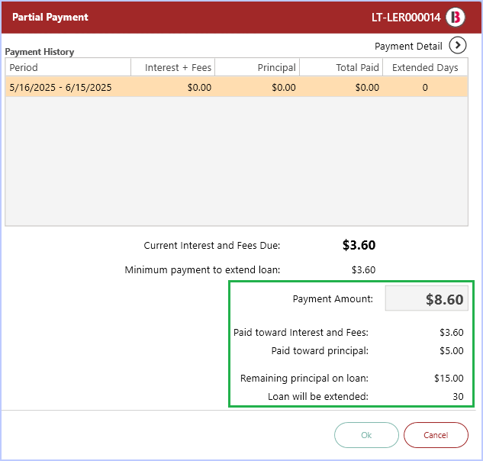Click the loan number LT-LER000014 in header
The image size is (483, 461).
(406, 18)
